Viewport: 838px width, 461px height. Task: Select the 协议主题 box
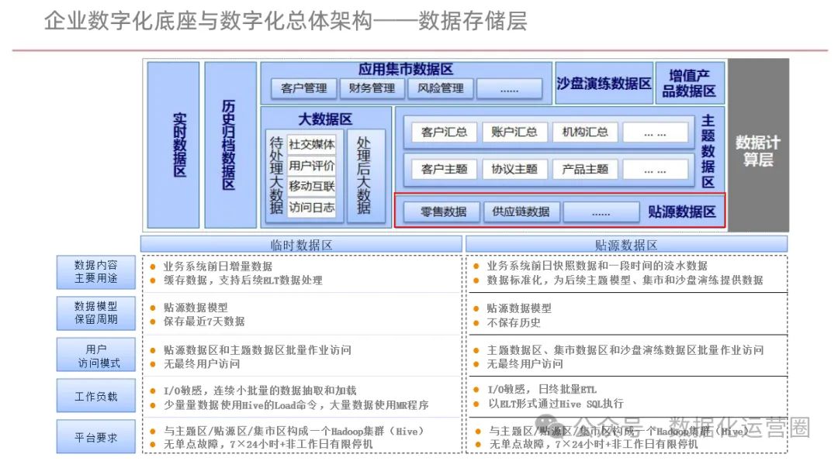point(514,169)
